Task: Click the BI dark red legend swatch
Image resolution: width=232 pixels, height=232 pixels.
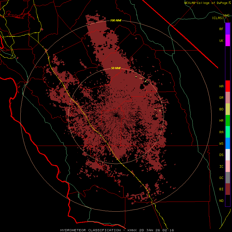Action: click(x=228, y=189)
